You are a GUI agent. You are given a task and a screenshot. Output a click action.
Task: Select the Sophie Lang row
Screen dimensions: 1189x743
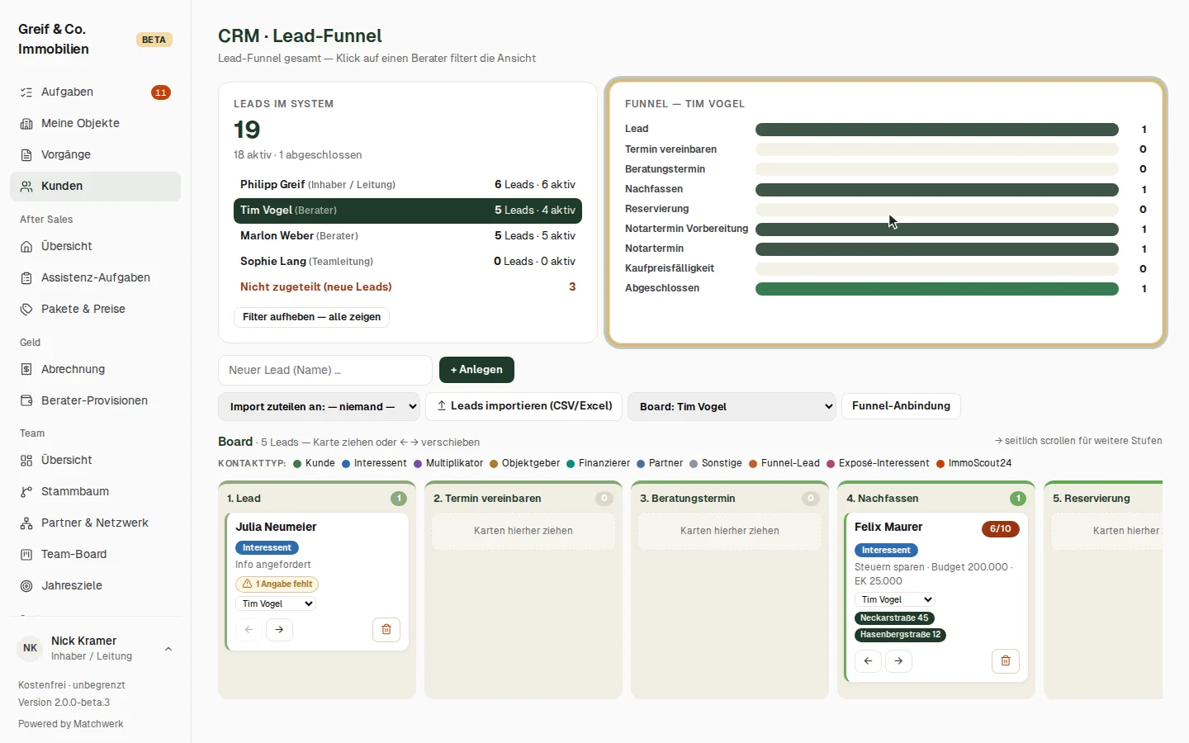pyautogui.click(x=408, y=262)
